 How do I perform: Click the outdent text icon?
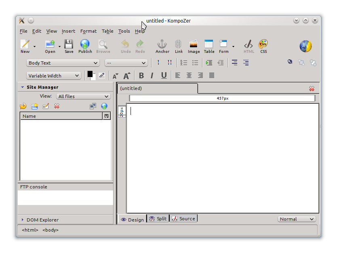(x=221, y=63)
